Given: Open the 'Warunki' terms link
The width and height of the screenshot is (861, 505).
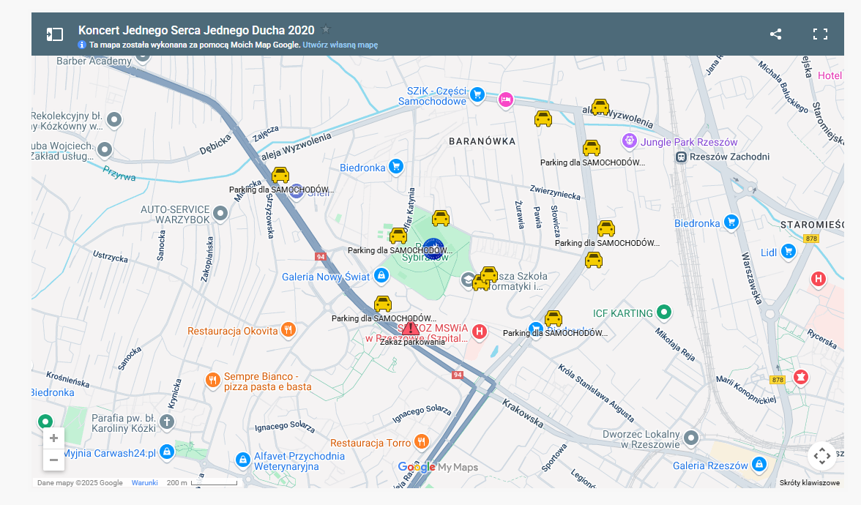Looking at the screenshot, I should [x=144, y=483].
